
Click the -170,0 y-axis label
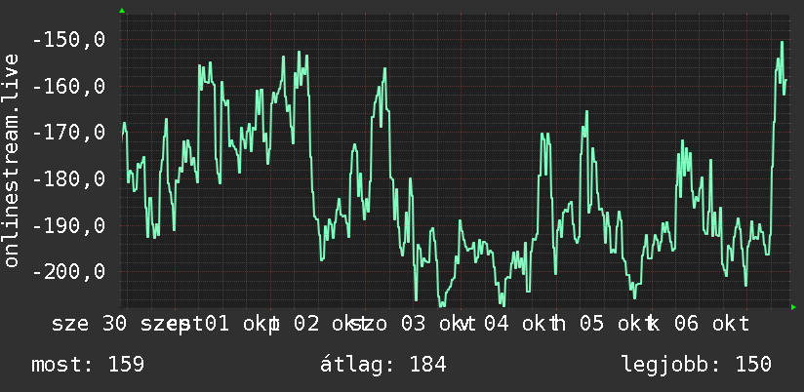68,133
